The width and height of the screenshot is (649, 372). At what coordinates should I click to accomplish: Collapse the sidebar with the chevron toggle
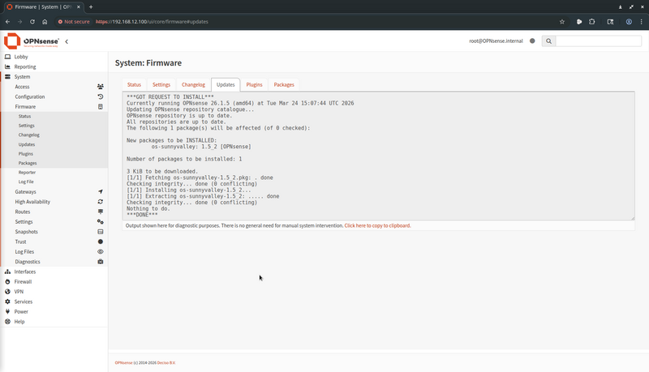(67, 41)
